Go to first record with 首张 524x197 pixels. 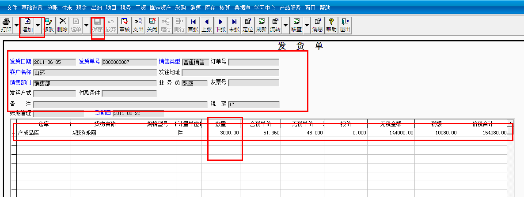(x=193, y=25)
